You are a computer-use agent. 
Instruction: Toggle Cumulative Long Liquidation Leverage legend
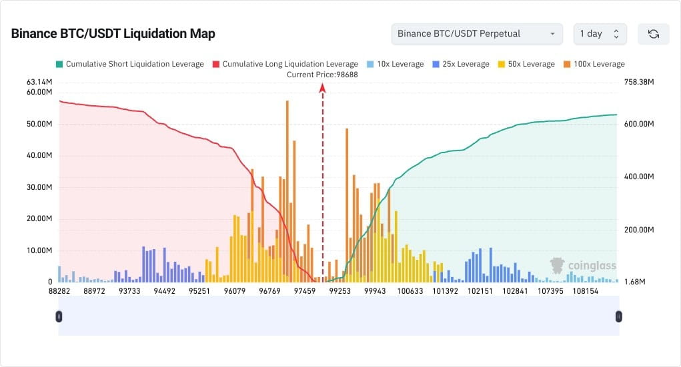[x=285, y=64]
